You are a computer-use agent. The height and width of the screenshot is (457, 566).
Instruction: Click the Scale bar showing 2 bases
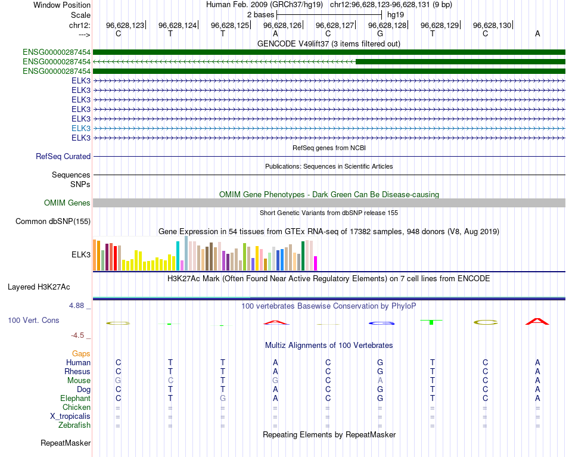coord(329,15)
